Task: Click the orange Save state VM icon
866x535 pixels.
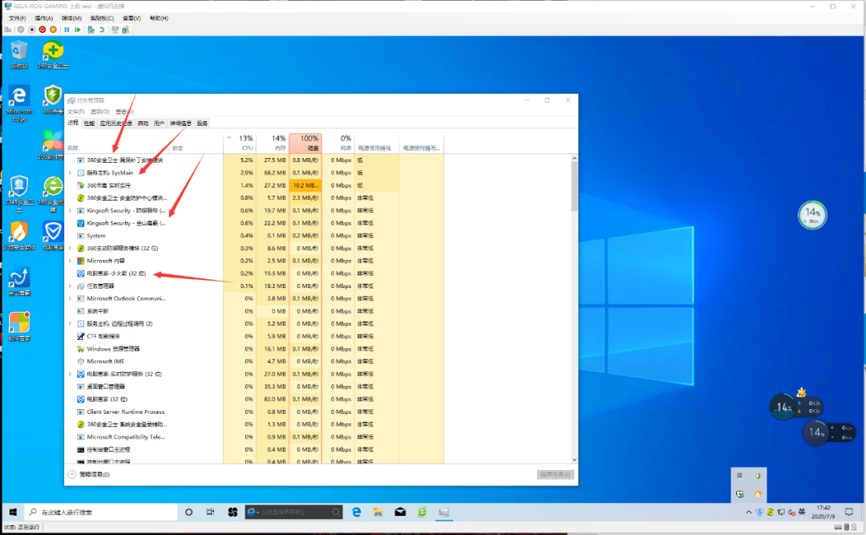Action: click(53, 30)
